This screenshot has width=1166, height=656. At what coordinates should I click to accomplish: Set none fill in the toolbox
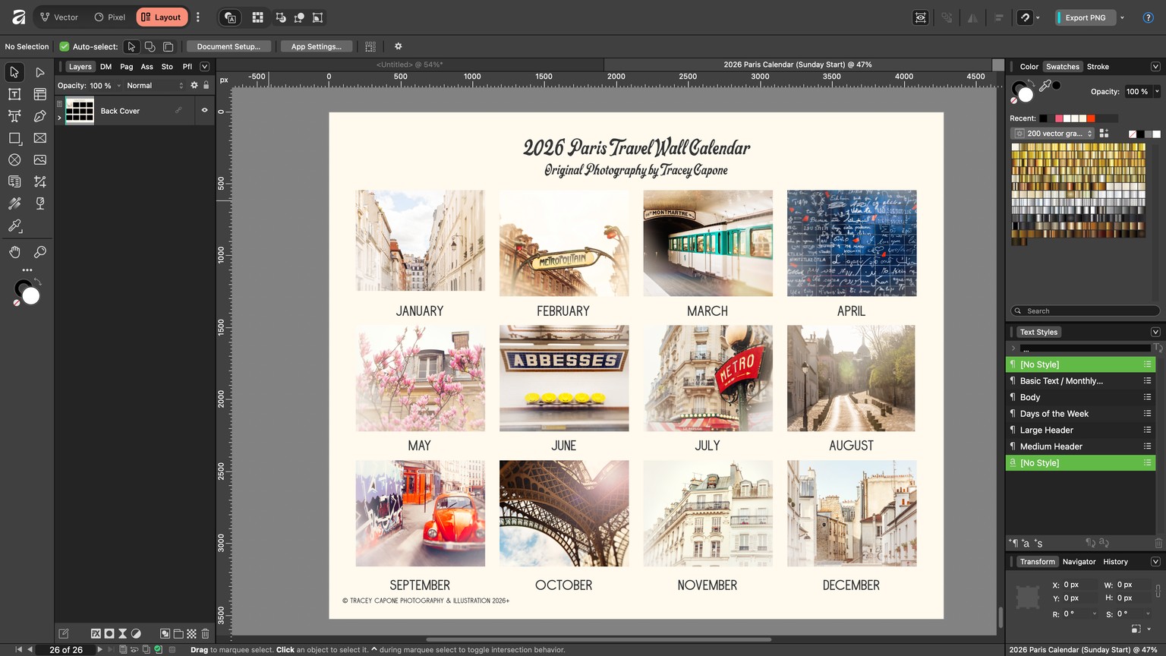[x=16, y=303]
